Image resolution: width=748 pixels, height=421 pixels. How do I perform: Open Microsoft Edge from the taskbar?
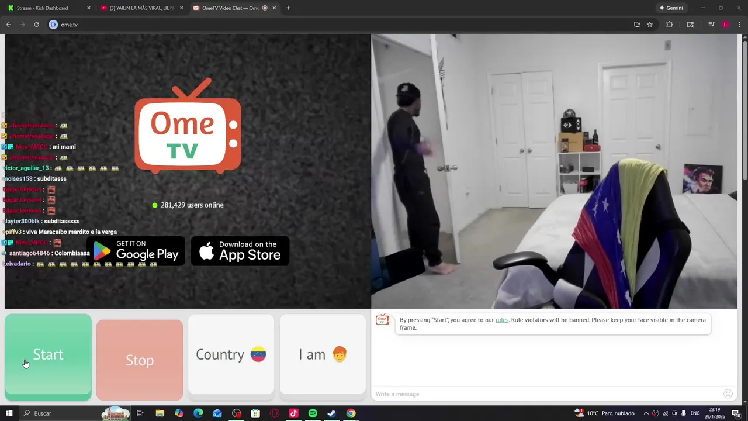[x=198, y=413]
